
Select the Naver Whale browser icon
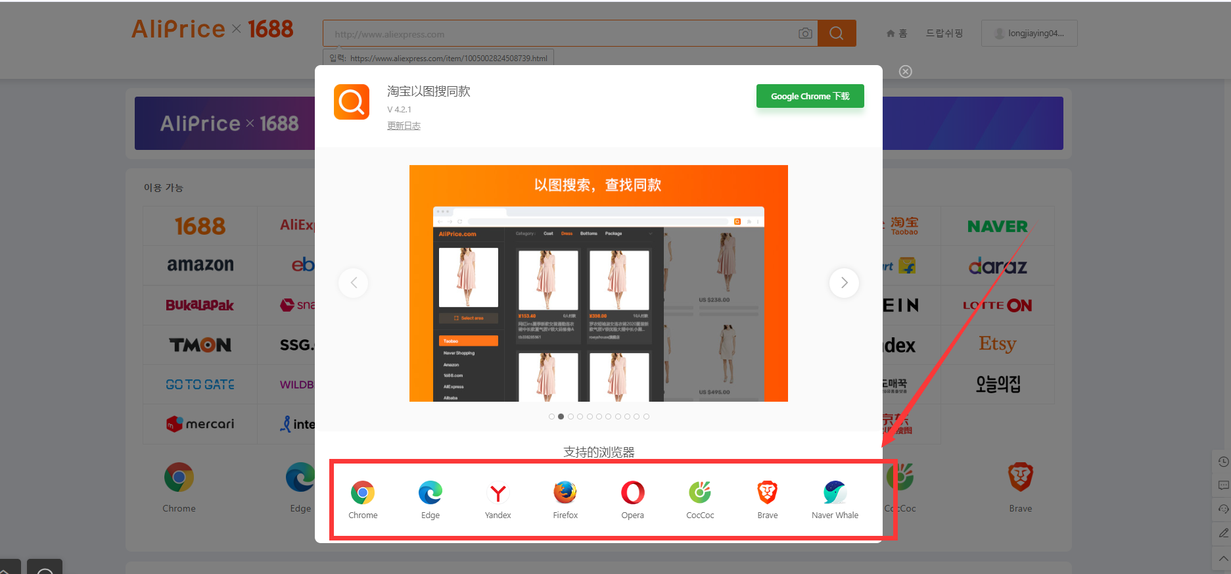[x=835, y=492]
